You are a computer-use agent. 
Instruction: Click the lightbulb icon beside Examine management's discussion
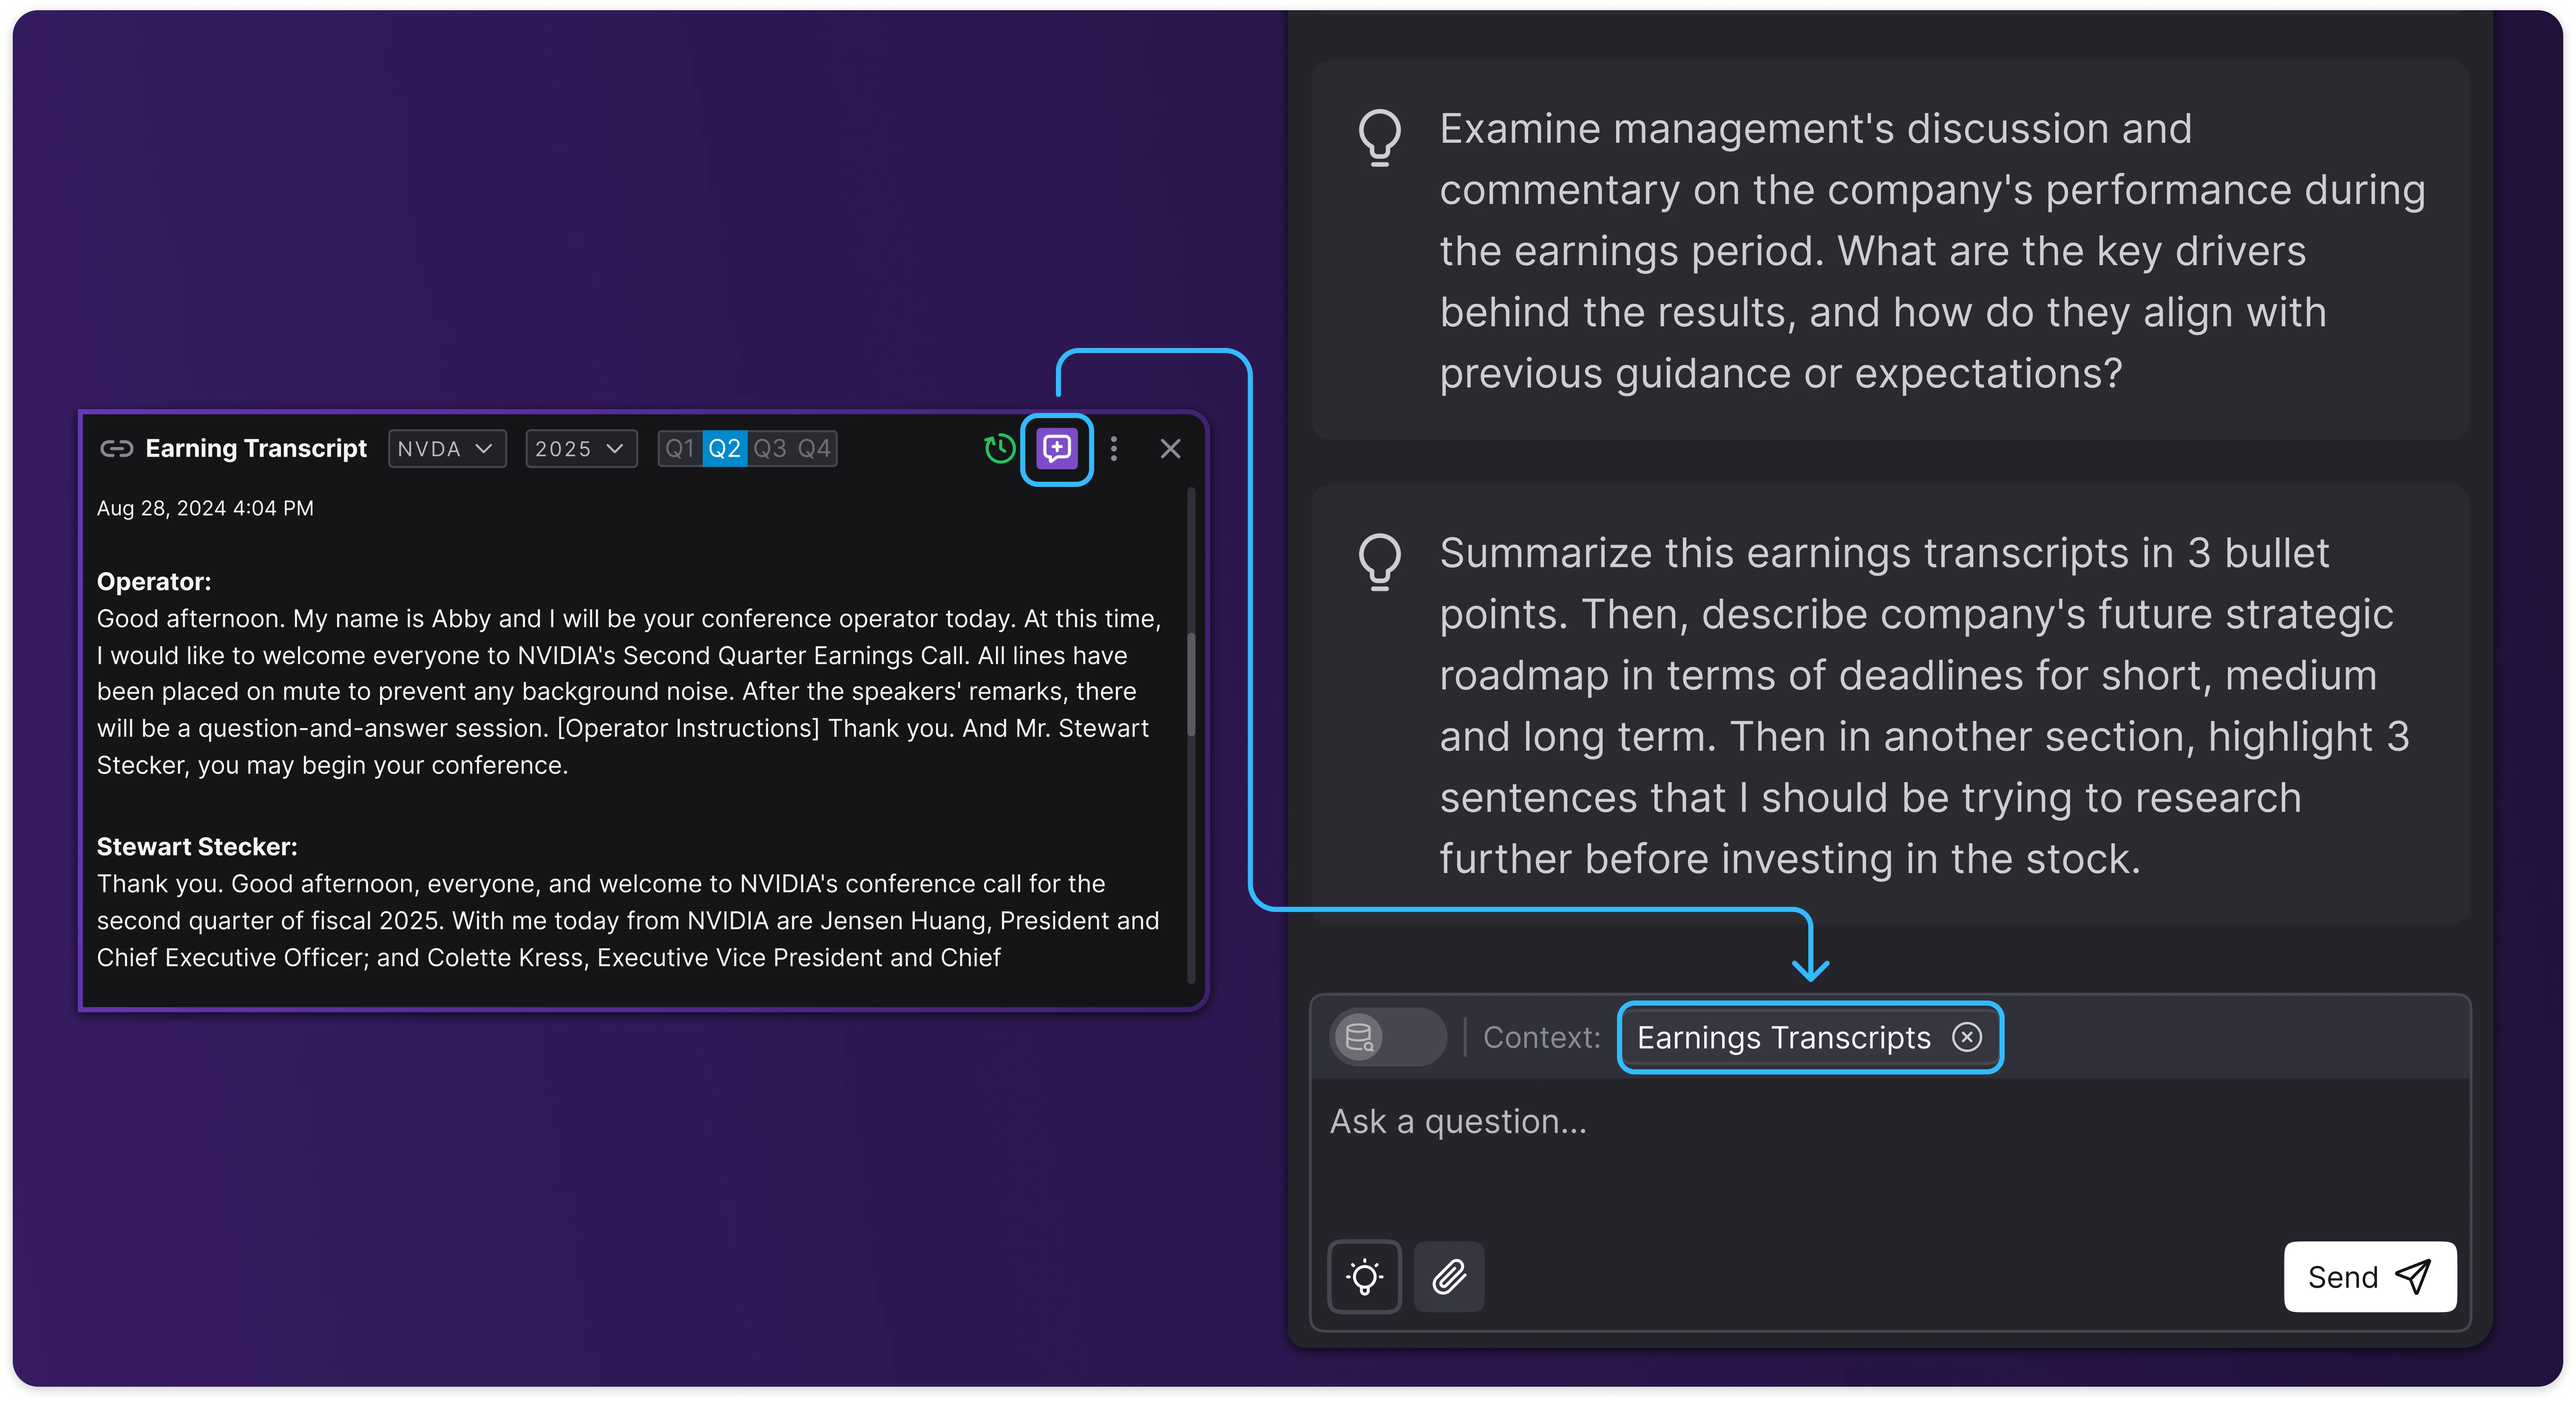(x=1379, y=137)
